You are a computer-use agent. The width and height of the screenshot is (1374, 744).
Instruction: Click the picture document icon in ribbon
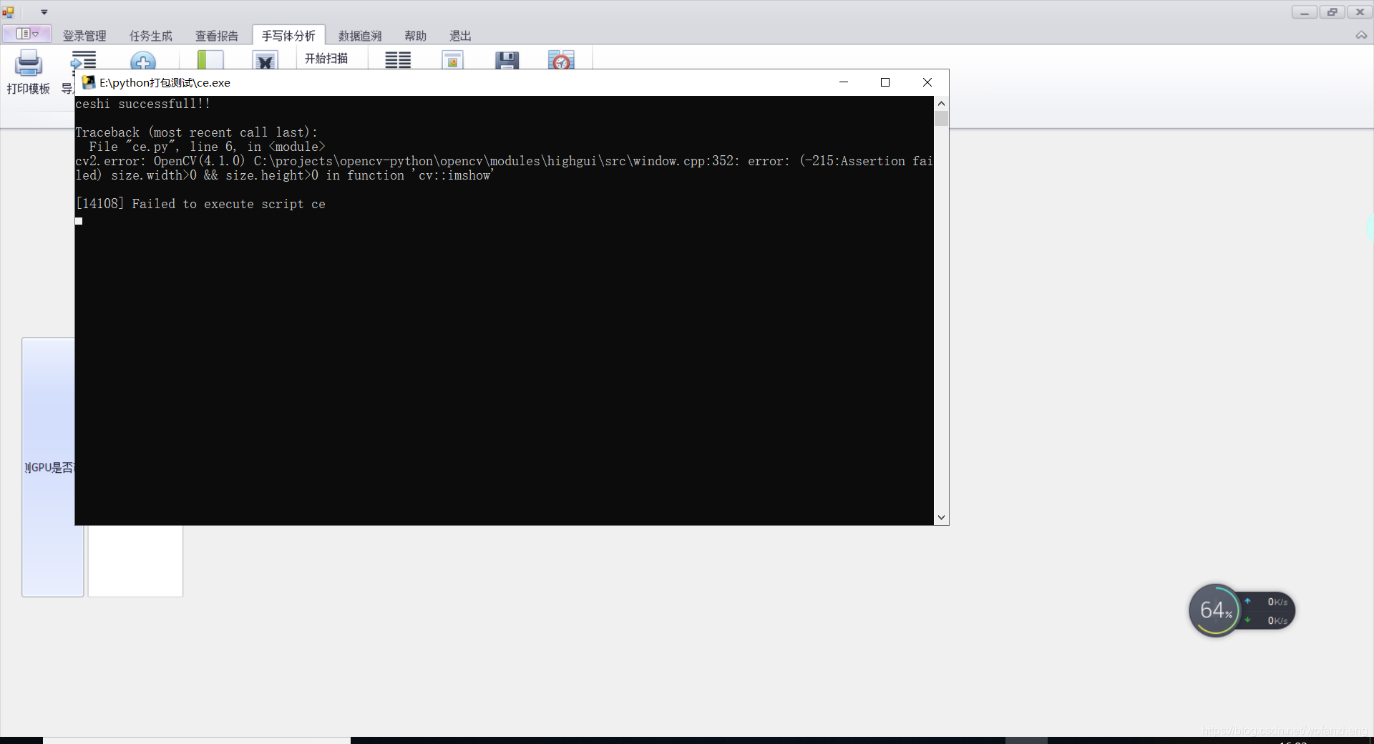tap(452, 60)
